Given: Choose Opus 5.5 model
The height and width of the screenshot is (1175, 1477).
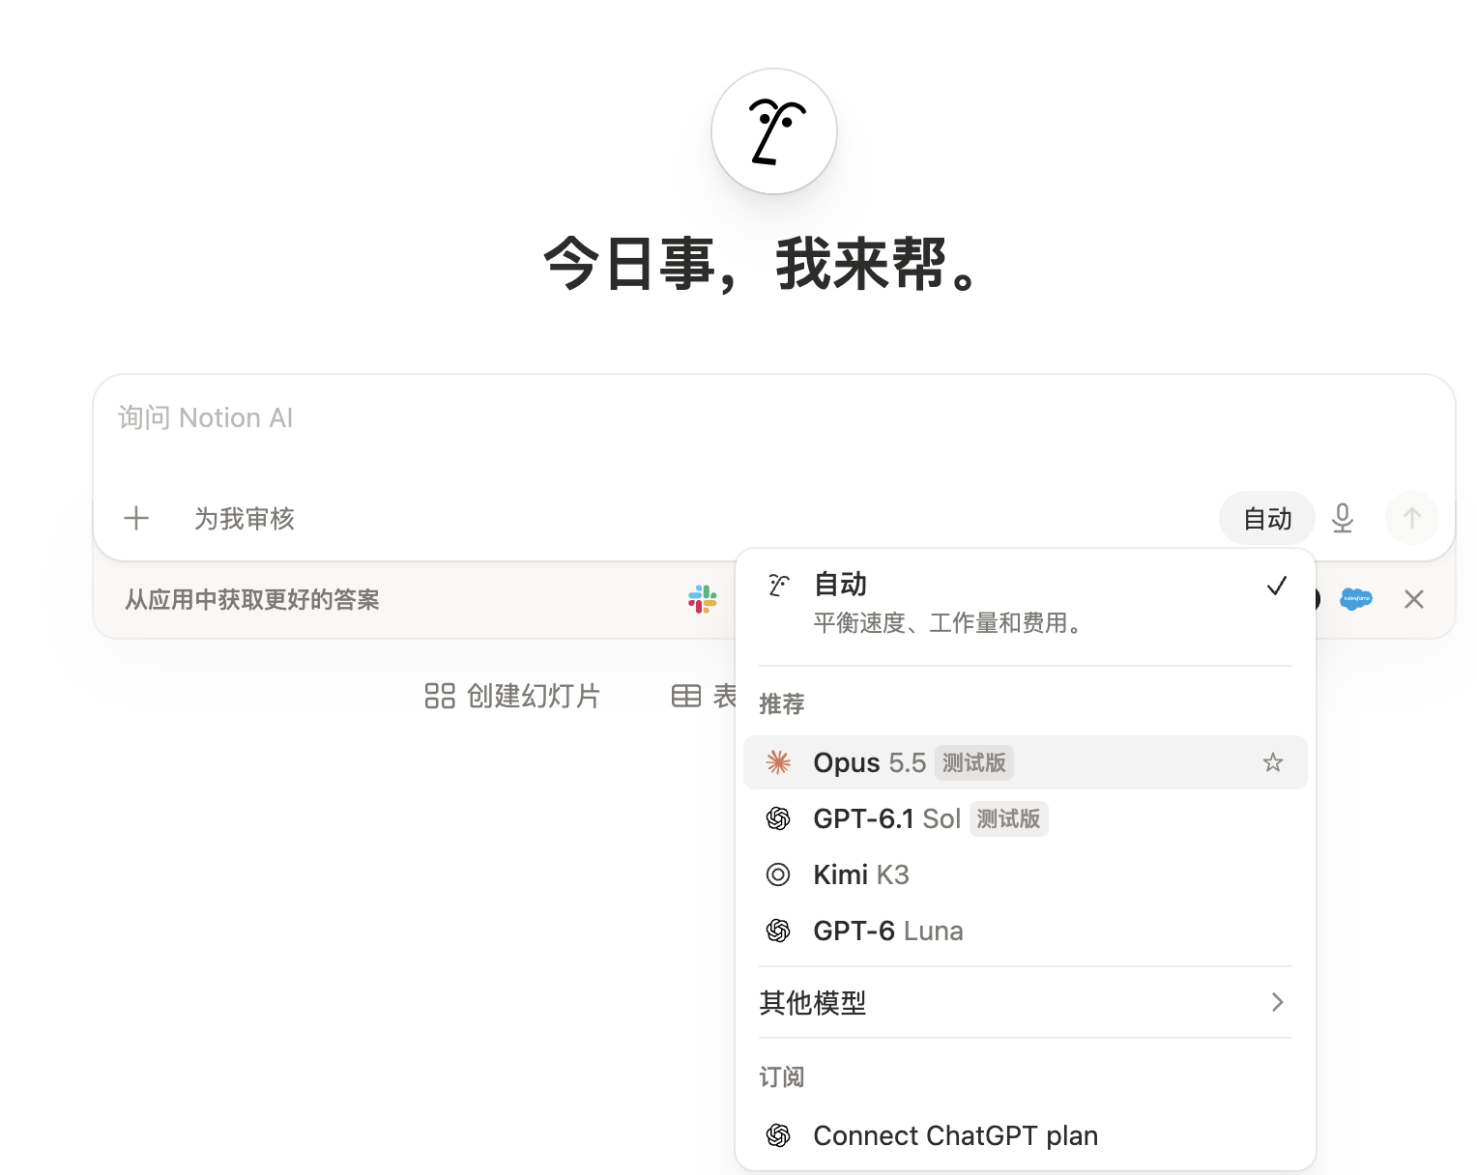Looking at the screenshot, I should 1026,762.
